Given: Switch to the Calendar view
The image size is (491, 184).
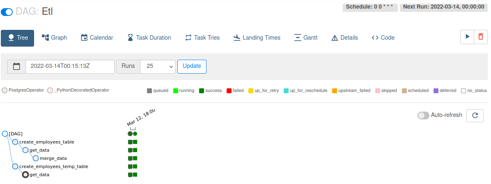Looking at the screenshot, I should 97,38.
